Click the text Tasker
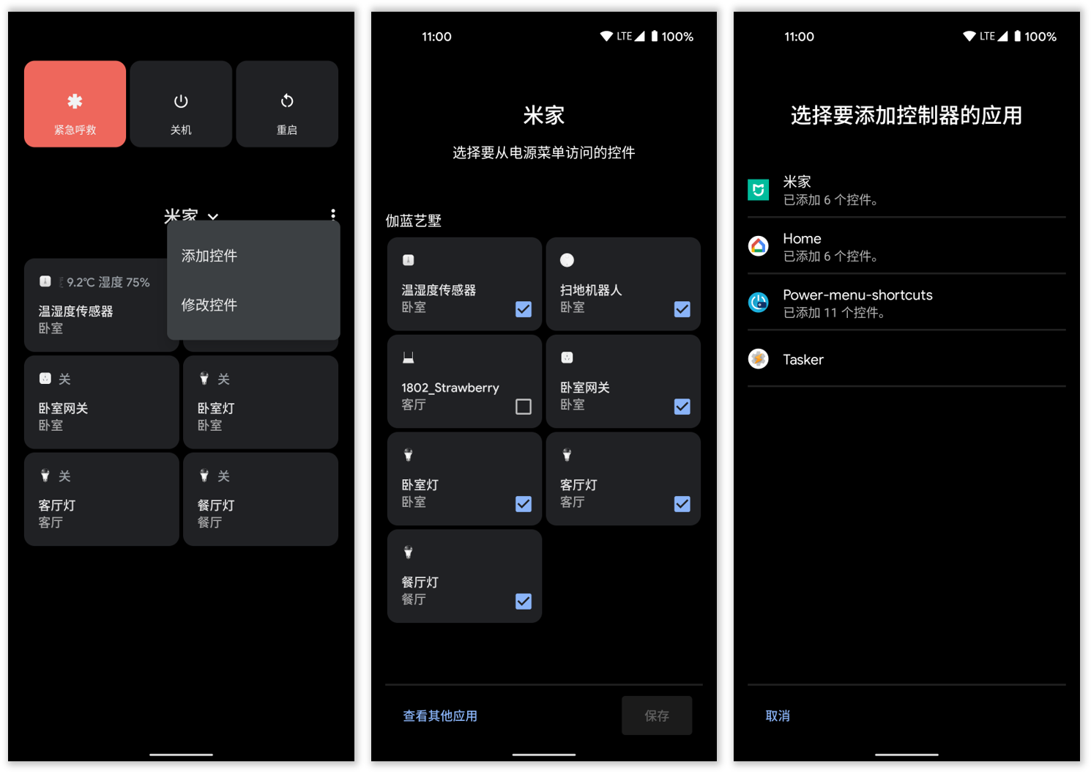The height and width of the screenshot is (773, 1091). 803,359
